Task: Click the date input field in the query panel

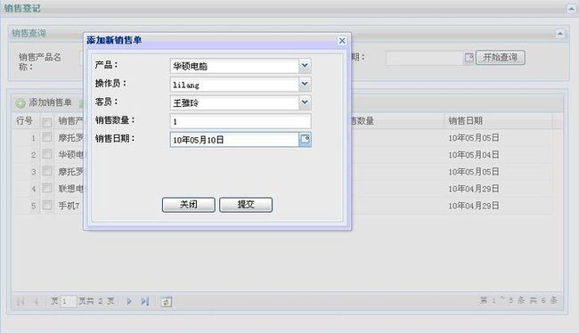Action: pyautogui.click(x=425, y=58)
